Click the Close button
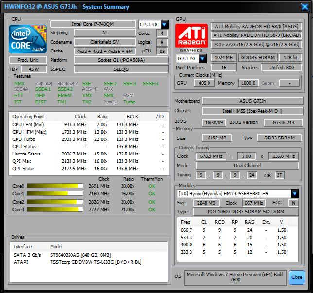Image resolution: width=313 pixels, height=293 pixels. point(296,277)
